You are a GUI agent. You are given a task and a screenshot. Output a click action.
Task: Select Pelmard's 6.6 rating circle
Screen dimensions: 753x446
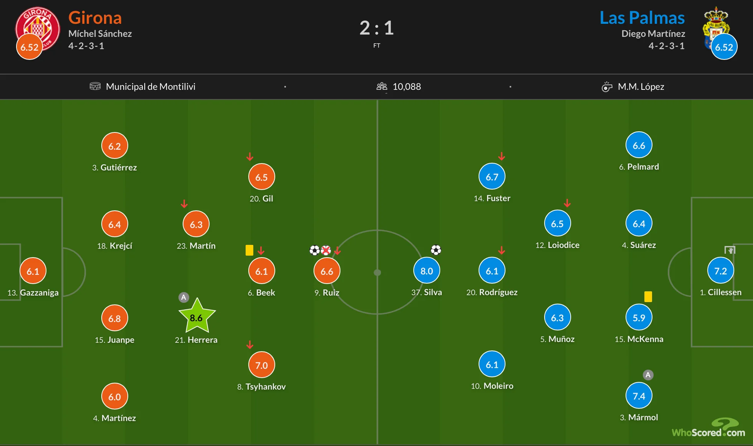(639, 145)
